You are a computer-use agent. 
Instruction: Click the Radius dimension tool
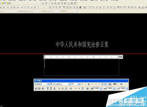pyautogui.click(x=104, y=7)
